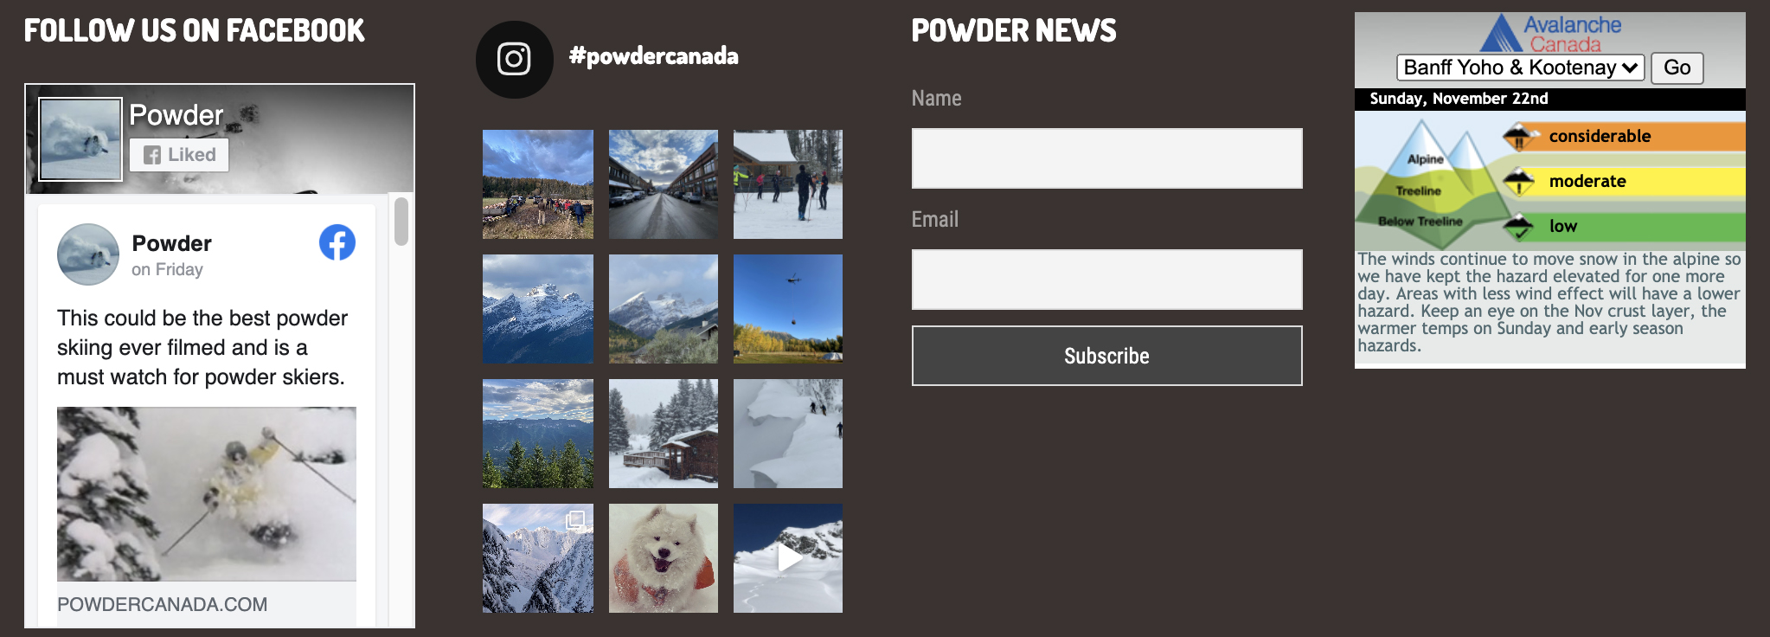
Task: Toggle the Facebook Liked button
Action: click(179, 155)
